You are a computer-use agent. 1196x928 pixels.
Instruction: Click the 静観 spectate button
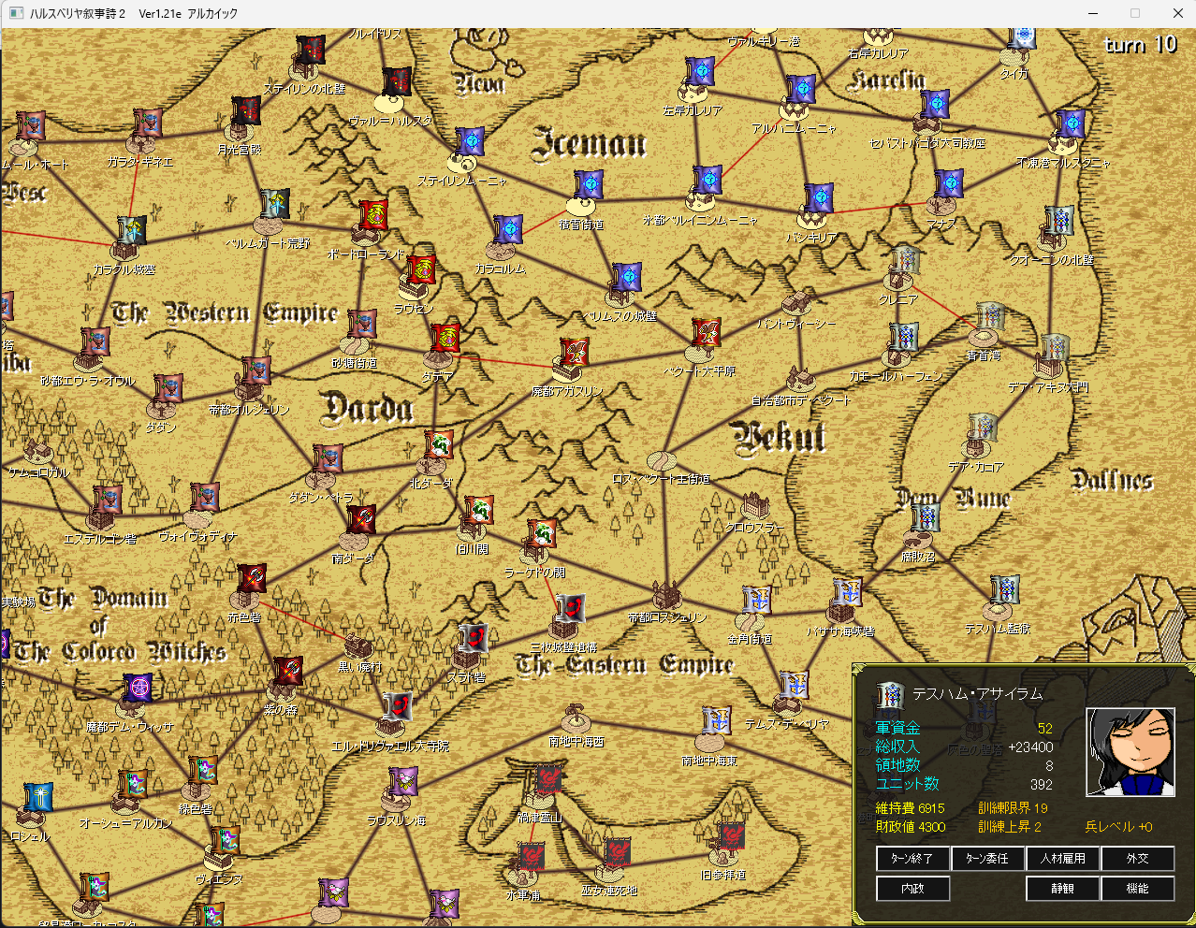point(1062,888)
